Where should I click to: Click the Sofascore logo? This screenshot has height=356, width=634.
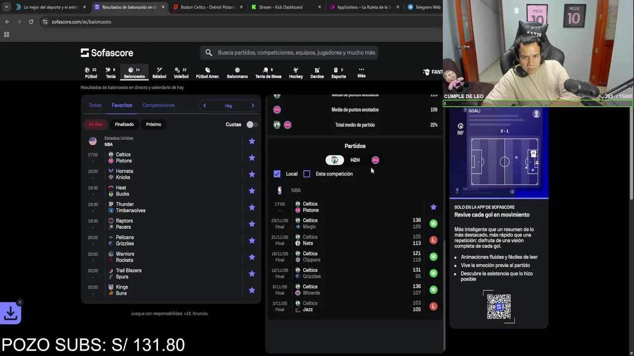107,52
